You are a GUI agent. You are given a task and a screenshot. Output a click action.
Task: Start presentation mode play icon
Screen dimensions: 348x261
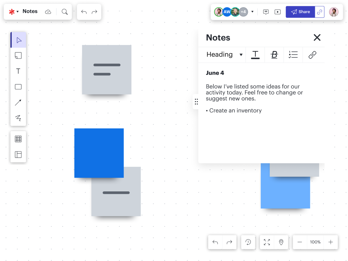(278, 12)
